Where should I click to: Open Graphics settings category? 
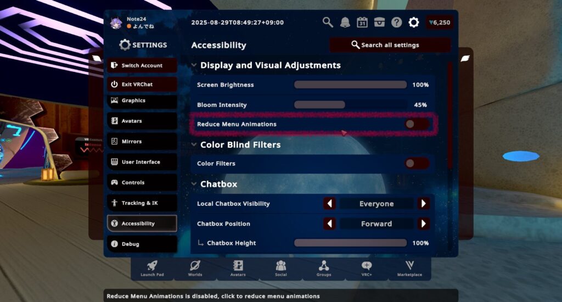(142, 101)
